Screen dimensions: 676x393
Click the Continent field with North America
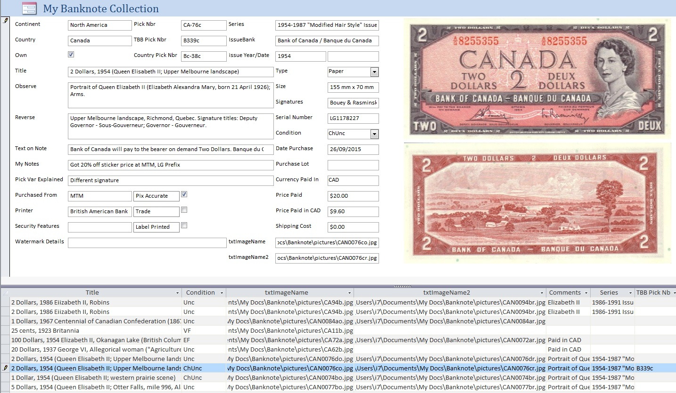pos(100,25)
